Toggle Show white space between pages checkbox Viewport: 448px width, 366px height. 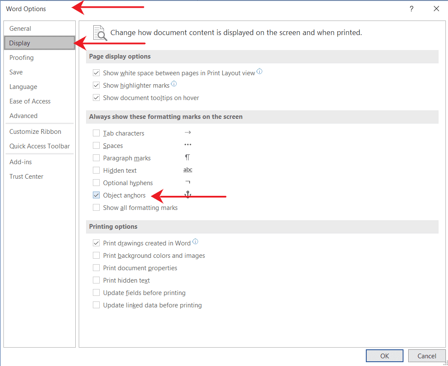point(96,73)
